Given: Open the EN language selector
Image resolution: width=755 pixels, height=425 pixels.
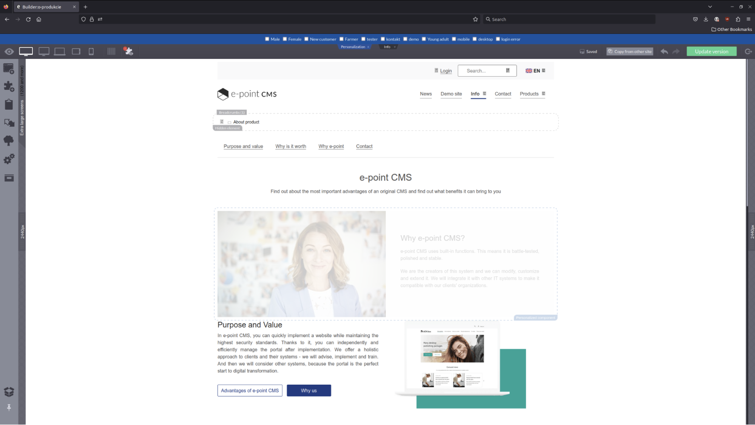Looking at the screenshot, I should coord(534,71).
